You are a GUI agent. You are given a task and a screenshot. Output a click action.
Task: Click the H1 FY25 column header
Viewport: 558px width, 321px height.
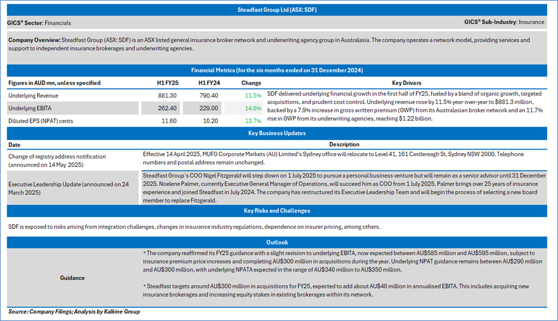tap(167, 83)
